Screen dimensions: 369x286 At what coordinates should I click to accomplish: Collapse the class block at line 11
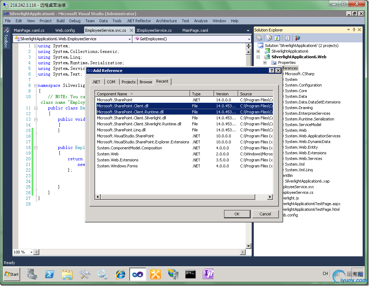[36, 108]
